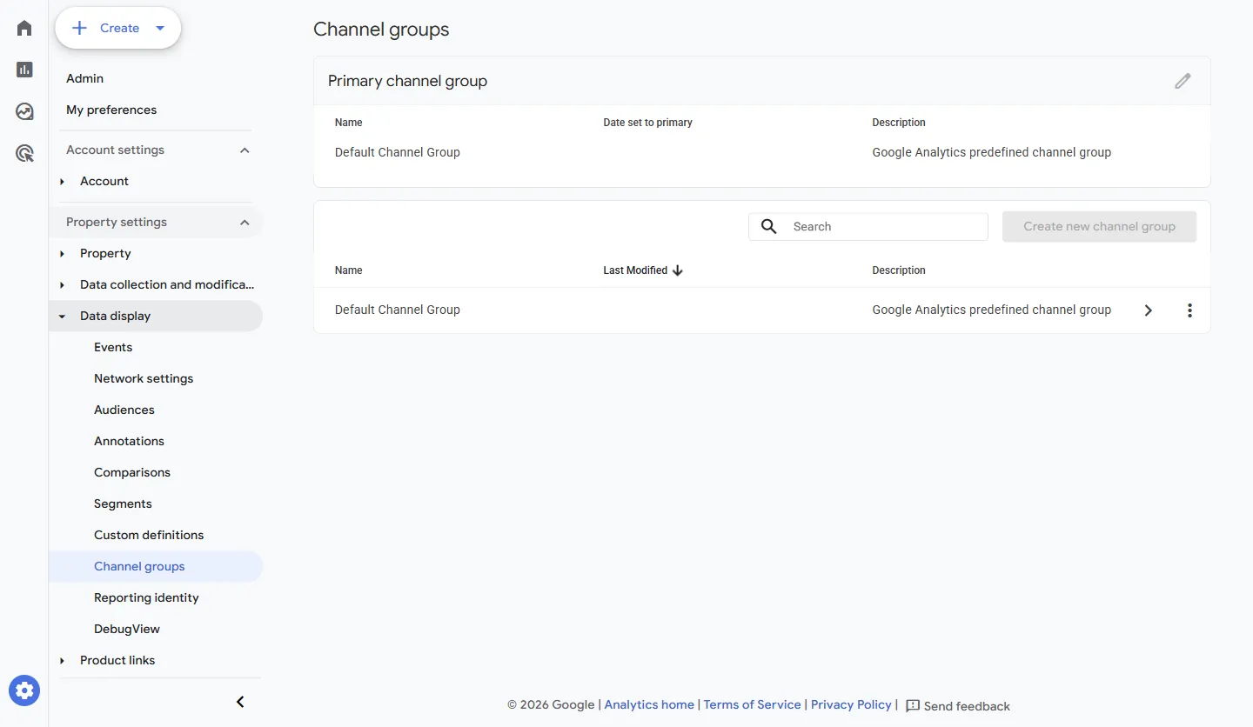The height and width of the screenshot is (727, 1253).
Task: Open Annotations
Action: tap(129, 441)
